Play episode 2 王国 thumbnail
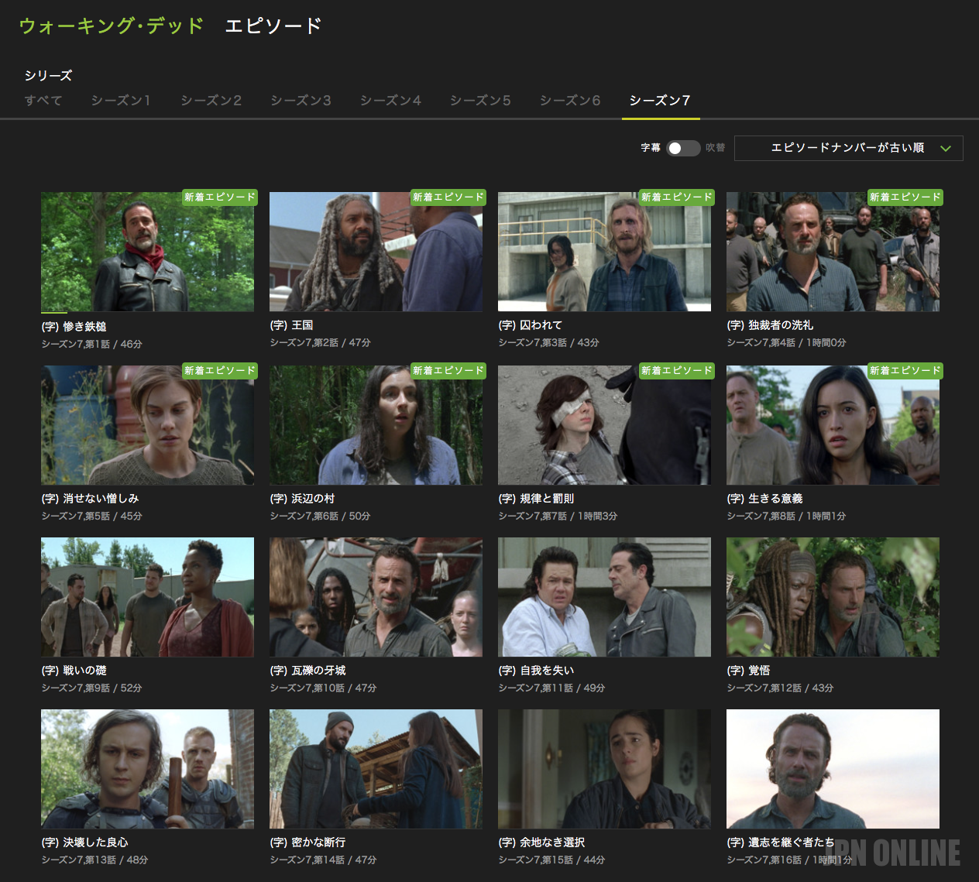979x882 pixels. (x=376, y=252)
